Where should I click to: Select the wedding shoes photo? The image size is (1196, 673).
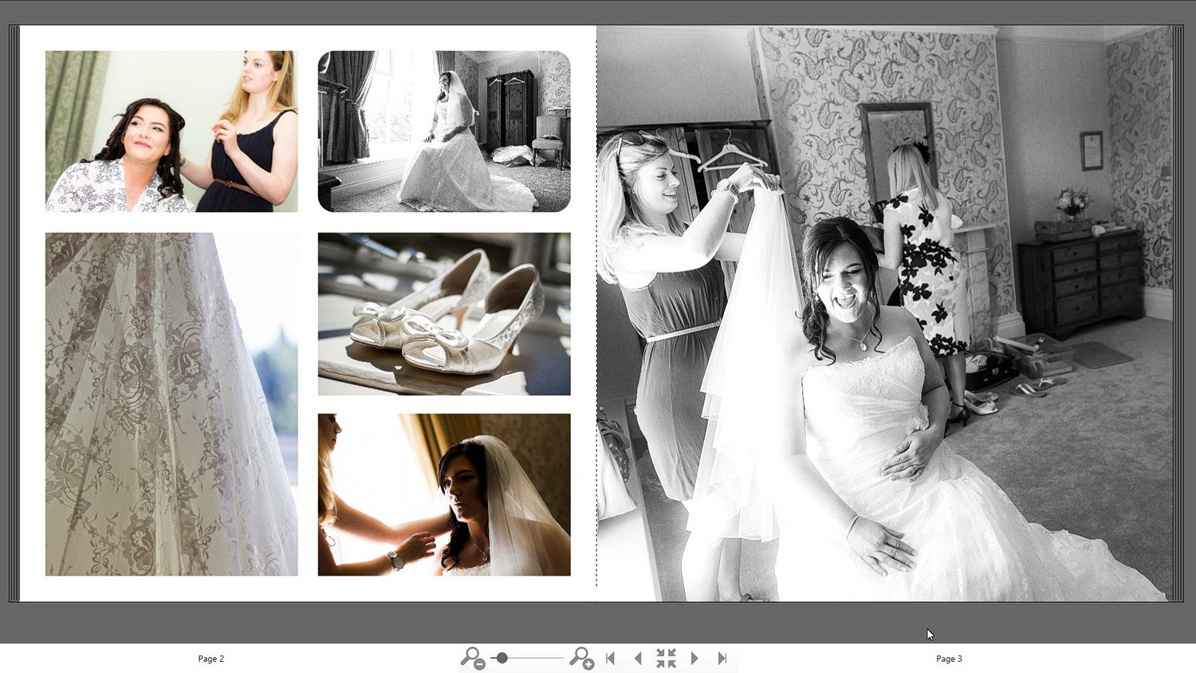[444, 314]
